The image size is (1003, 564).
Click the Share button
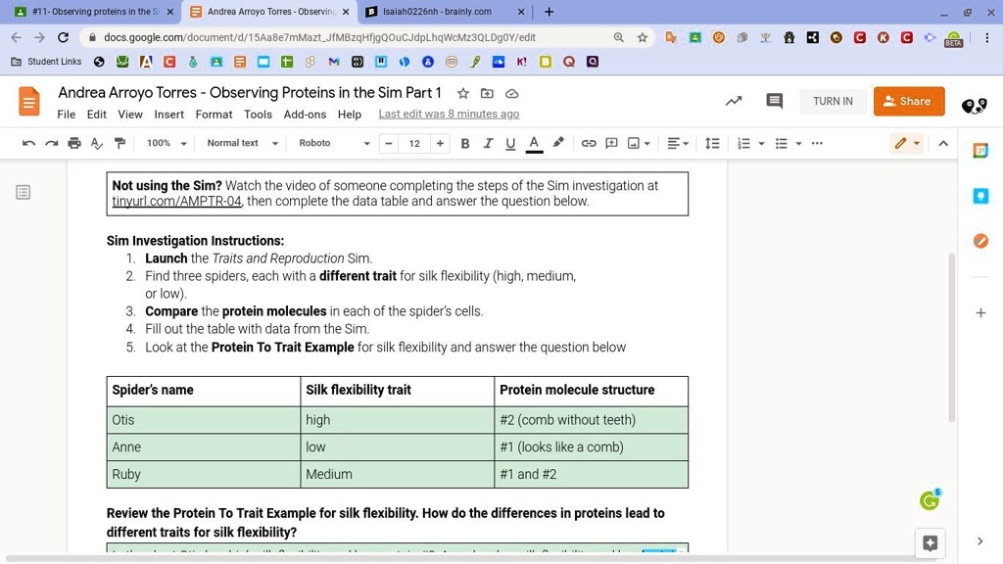point(909,101)
